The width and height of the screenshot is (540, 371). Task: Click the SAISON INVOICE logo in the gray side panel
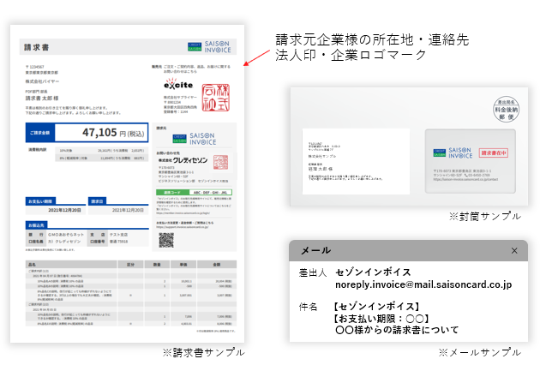click(x=195, y=139)
